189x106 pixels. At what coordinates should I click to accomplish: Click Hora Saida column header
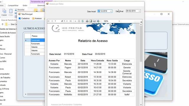[112, 61]
